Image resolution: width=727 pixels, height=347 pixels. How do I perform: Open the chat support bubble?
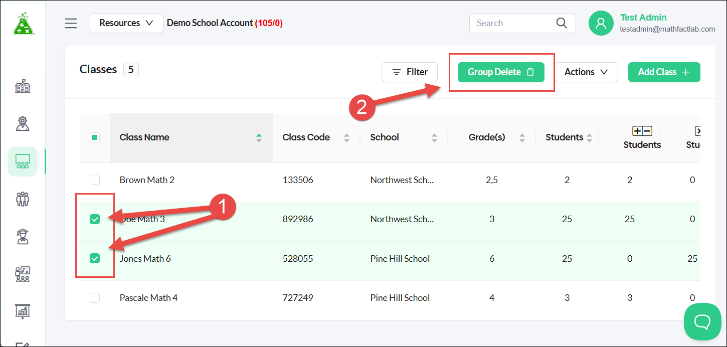pyautogui.click(x=702, y=321)
